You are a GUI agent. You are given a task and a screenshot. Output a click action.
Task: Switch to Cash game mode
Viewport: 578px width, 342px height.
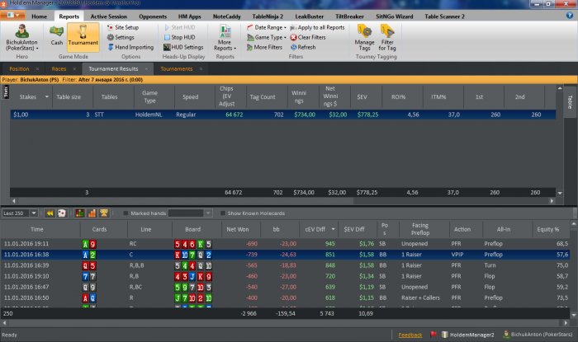coord(57,35)
